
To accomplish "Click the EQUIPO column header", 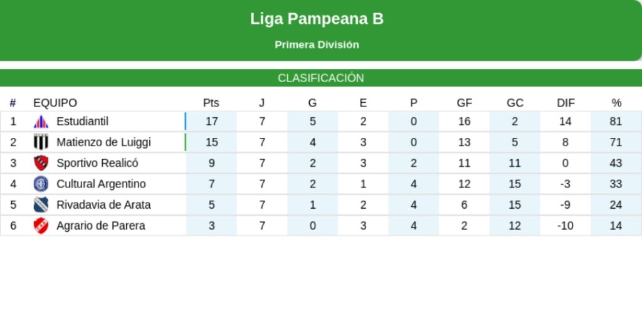I will (55, 103).
